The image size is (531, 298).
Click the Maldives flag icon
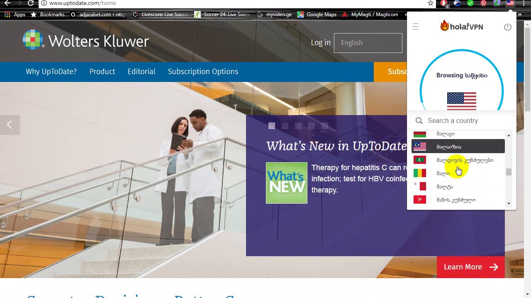click(x=420, y=160)
